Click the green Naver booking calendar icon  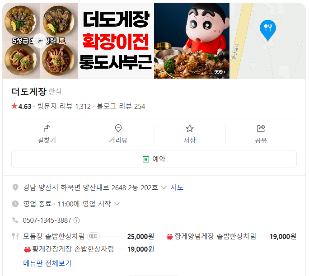[x=146, y=159]
